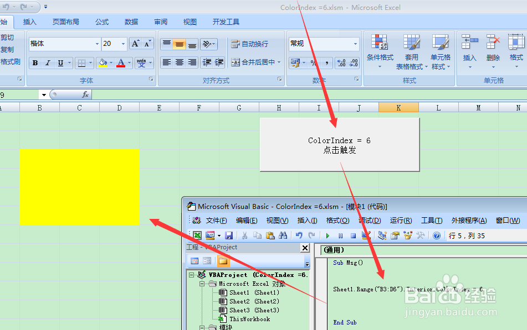
Task: Click 格式刷 format painter button
Action: pos(11,62)
